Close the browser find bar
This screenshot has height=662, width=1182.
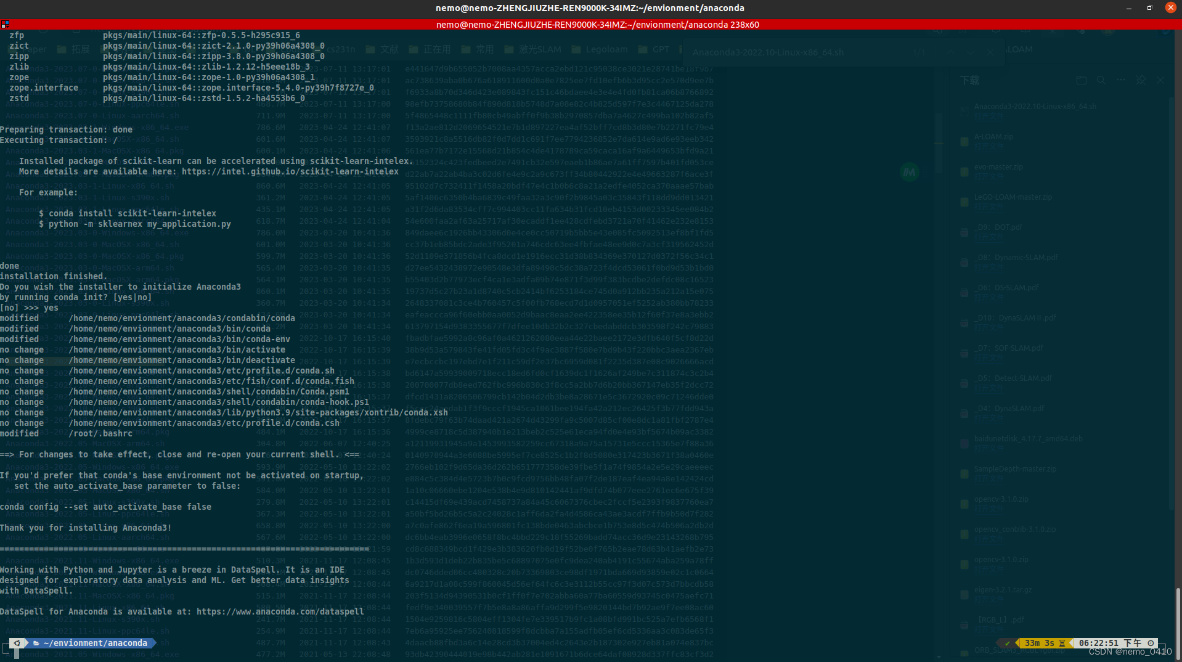coord(990,52)
